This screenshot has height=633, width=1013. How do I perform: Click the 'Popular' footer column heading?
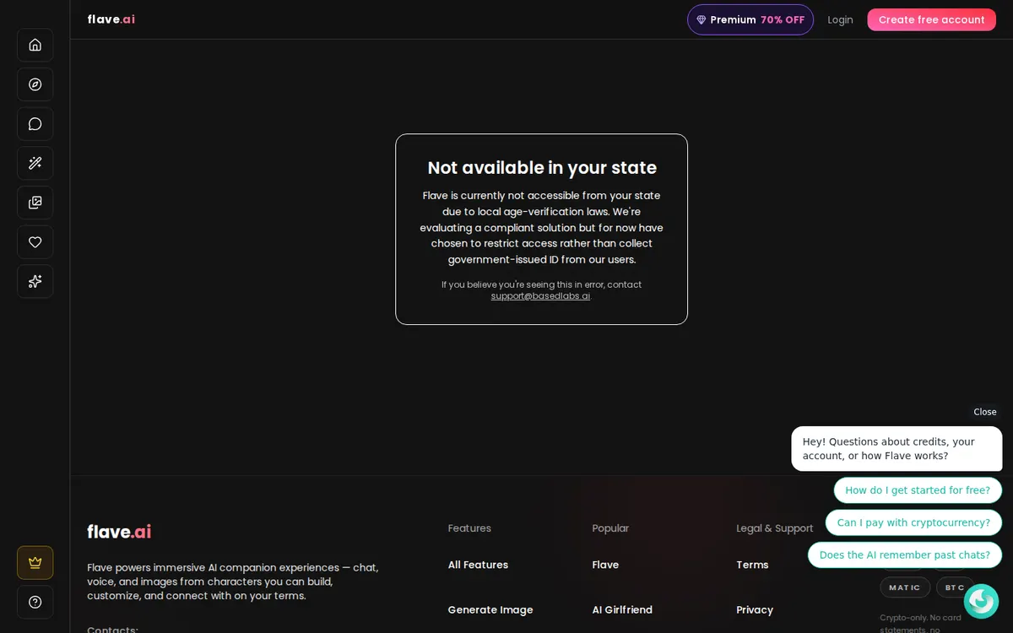coord(610,528)
